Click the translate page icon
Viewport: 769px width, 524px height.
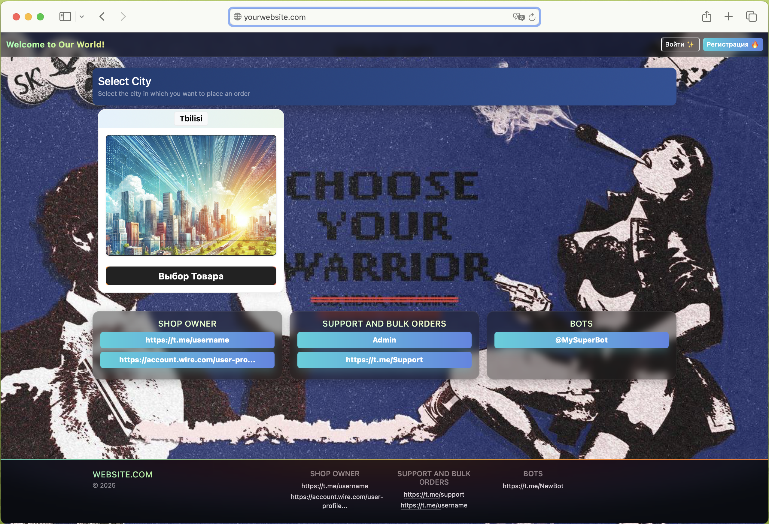click(518, 17)
